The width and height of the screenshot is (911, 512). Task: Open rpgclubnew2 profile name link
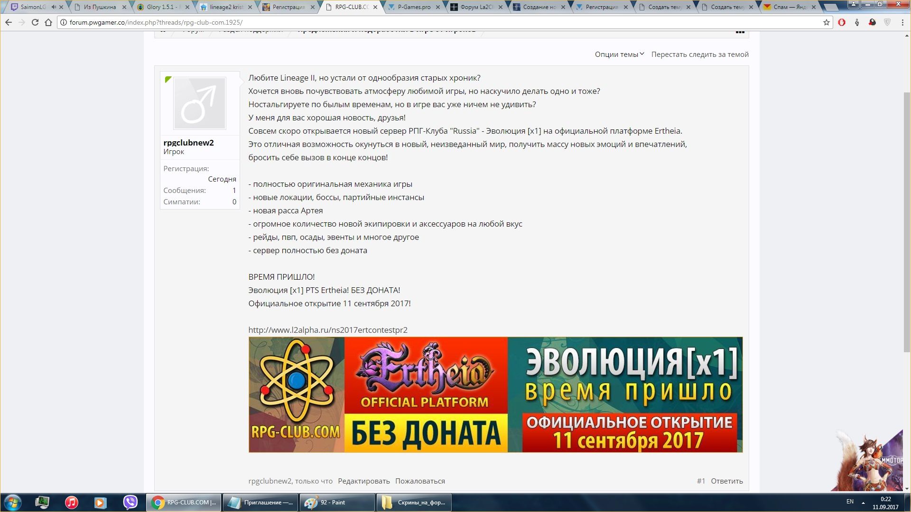pyautogui.click(x=188, y=143)
